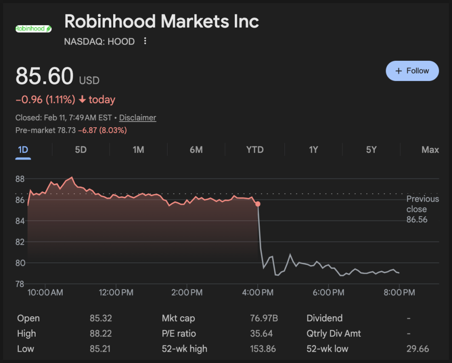
Task: Click the Mkt cap value 76.97B
Action: pos(264,319)
